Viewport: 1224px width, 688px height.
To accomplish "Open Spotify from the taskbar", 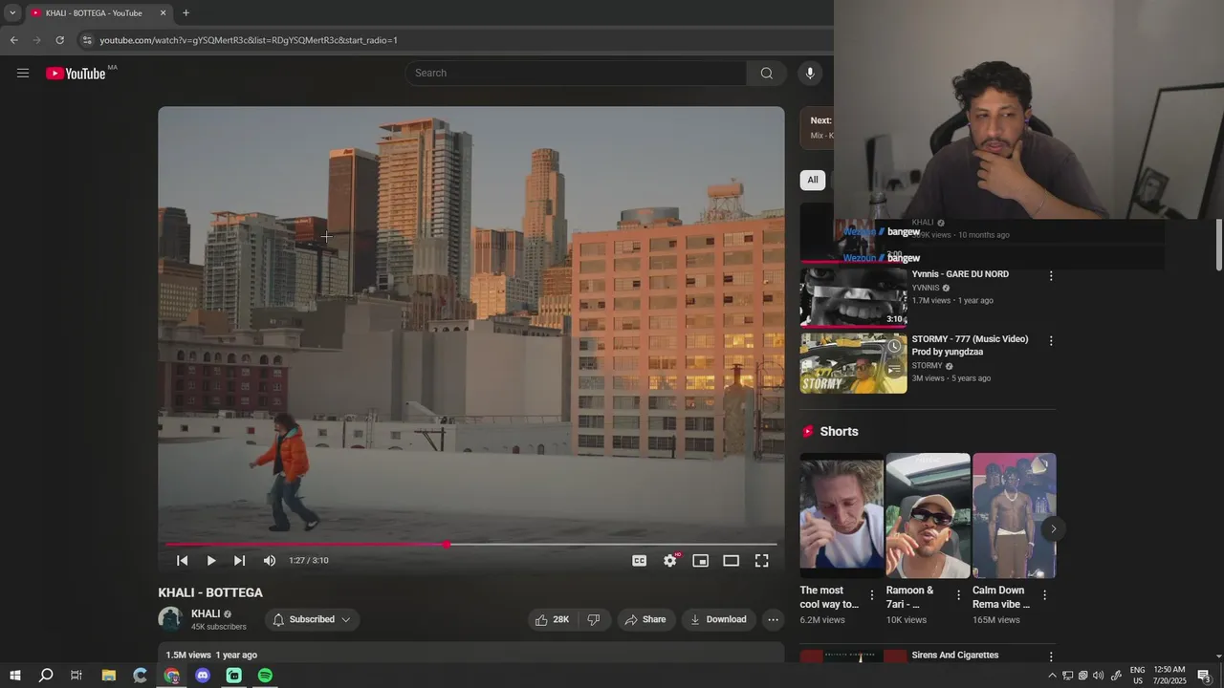I will coord(265,676).
